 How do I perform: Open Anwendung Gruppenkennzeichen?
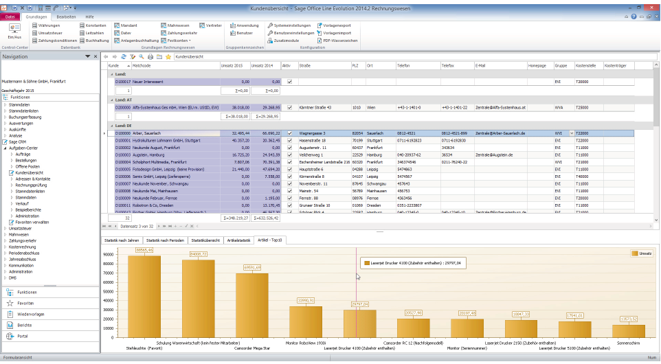[x=244, y=25]
